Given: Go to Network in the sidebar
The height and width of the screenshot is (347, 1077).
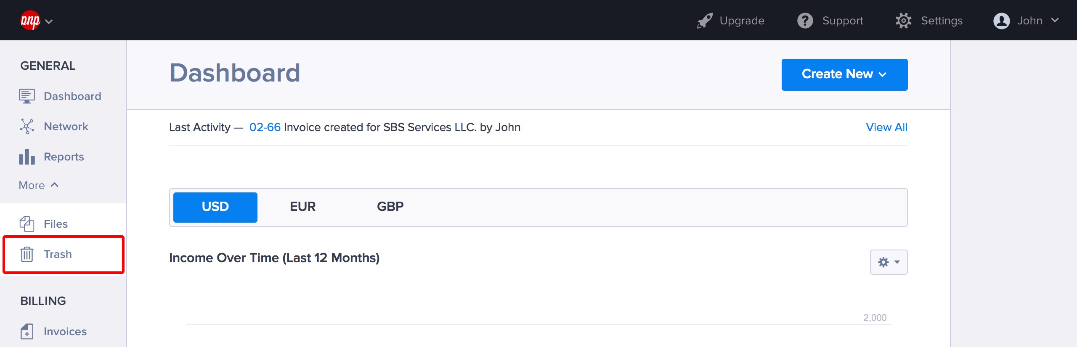Looking at the screenshot, I should 66,126.
